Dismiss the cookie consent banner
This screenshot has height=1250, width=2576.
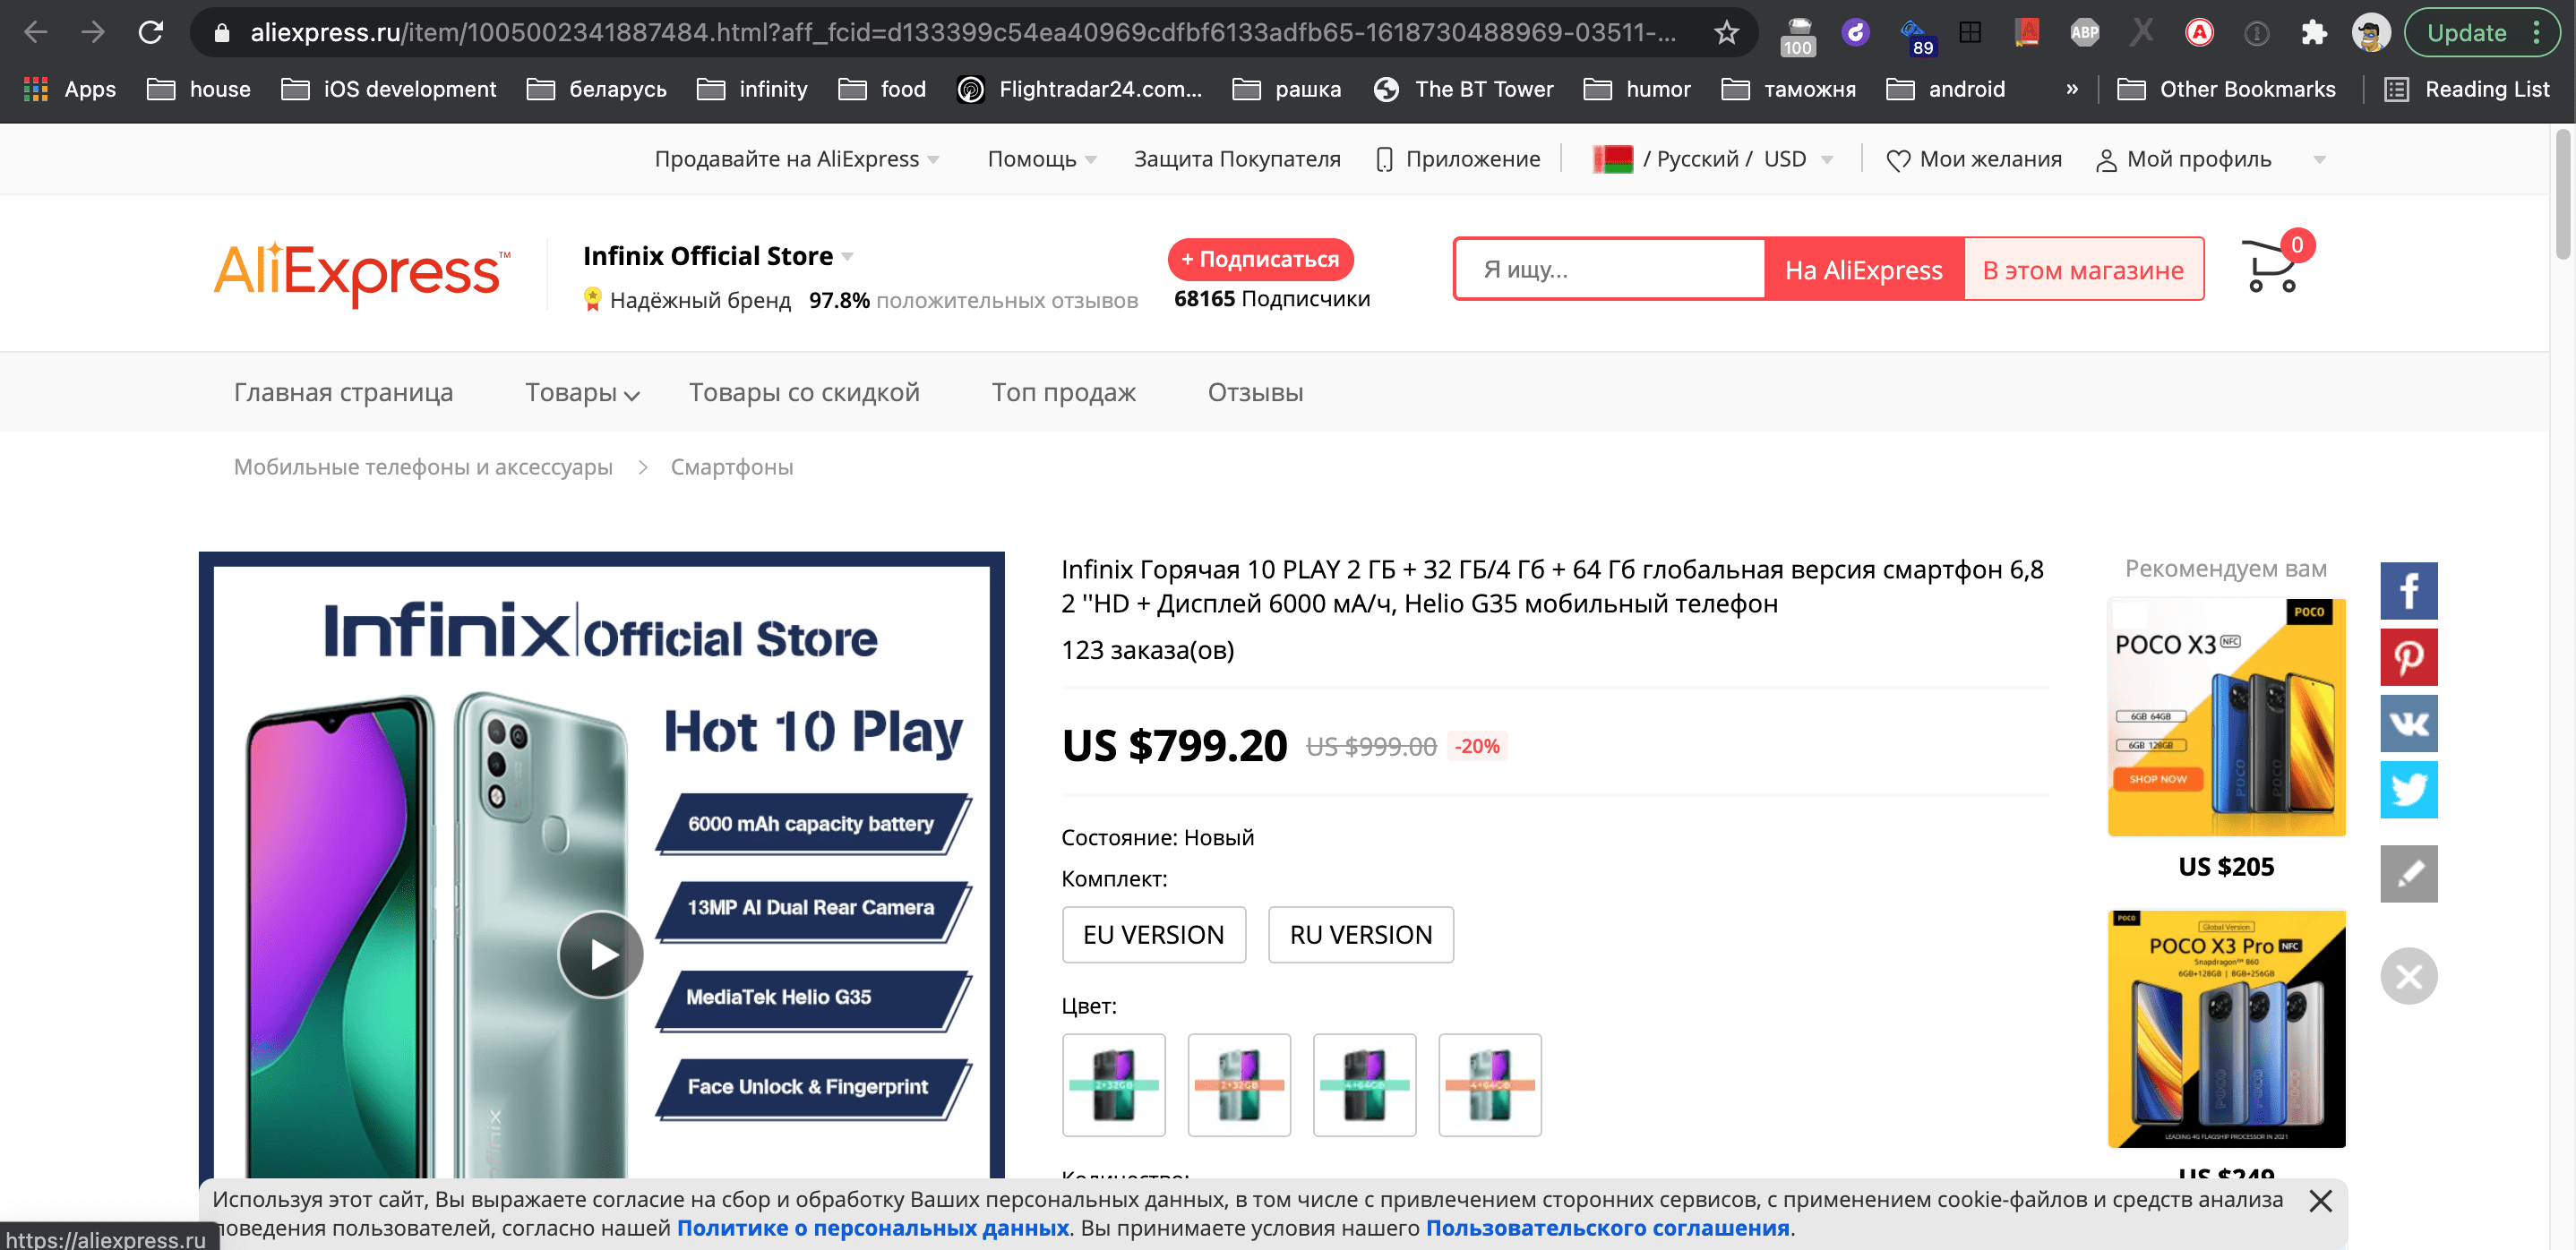(2320, 1200)
